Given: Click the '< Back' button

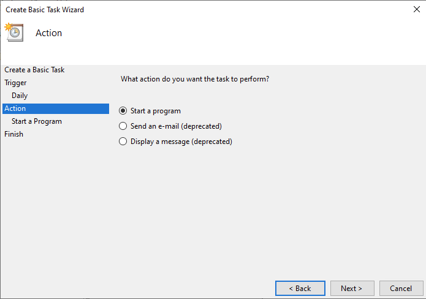Looking at the screenshot, I should 300,288.
